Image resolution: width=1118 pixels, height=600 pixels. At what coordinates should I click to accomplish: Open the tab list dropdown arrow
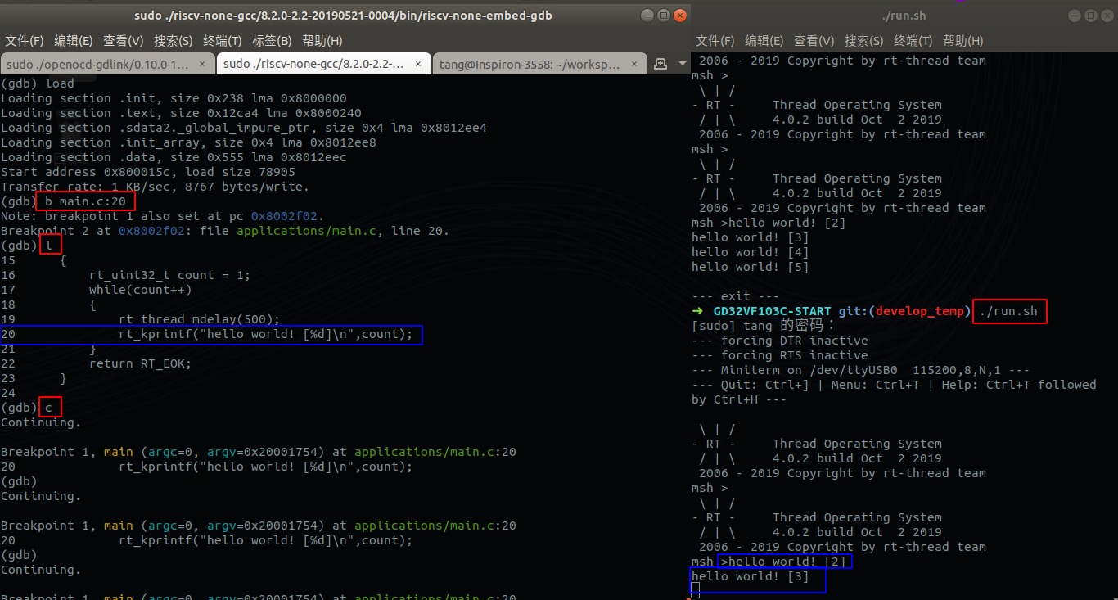681,64
